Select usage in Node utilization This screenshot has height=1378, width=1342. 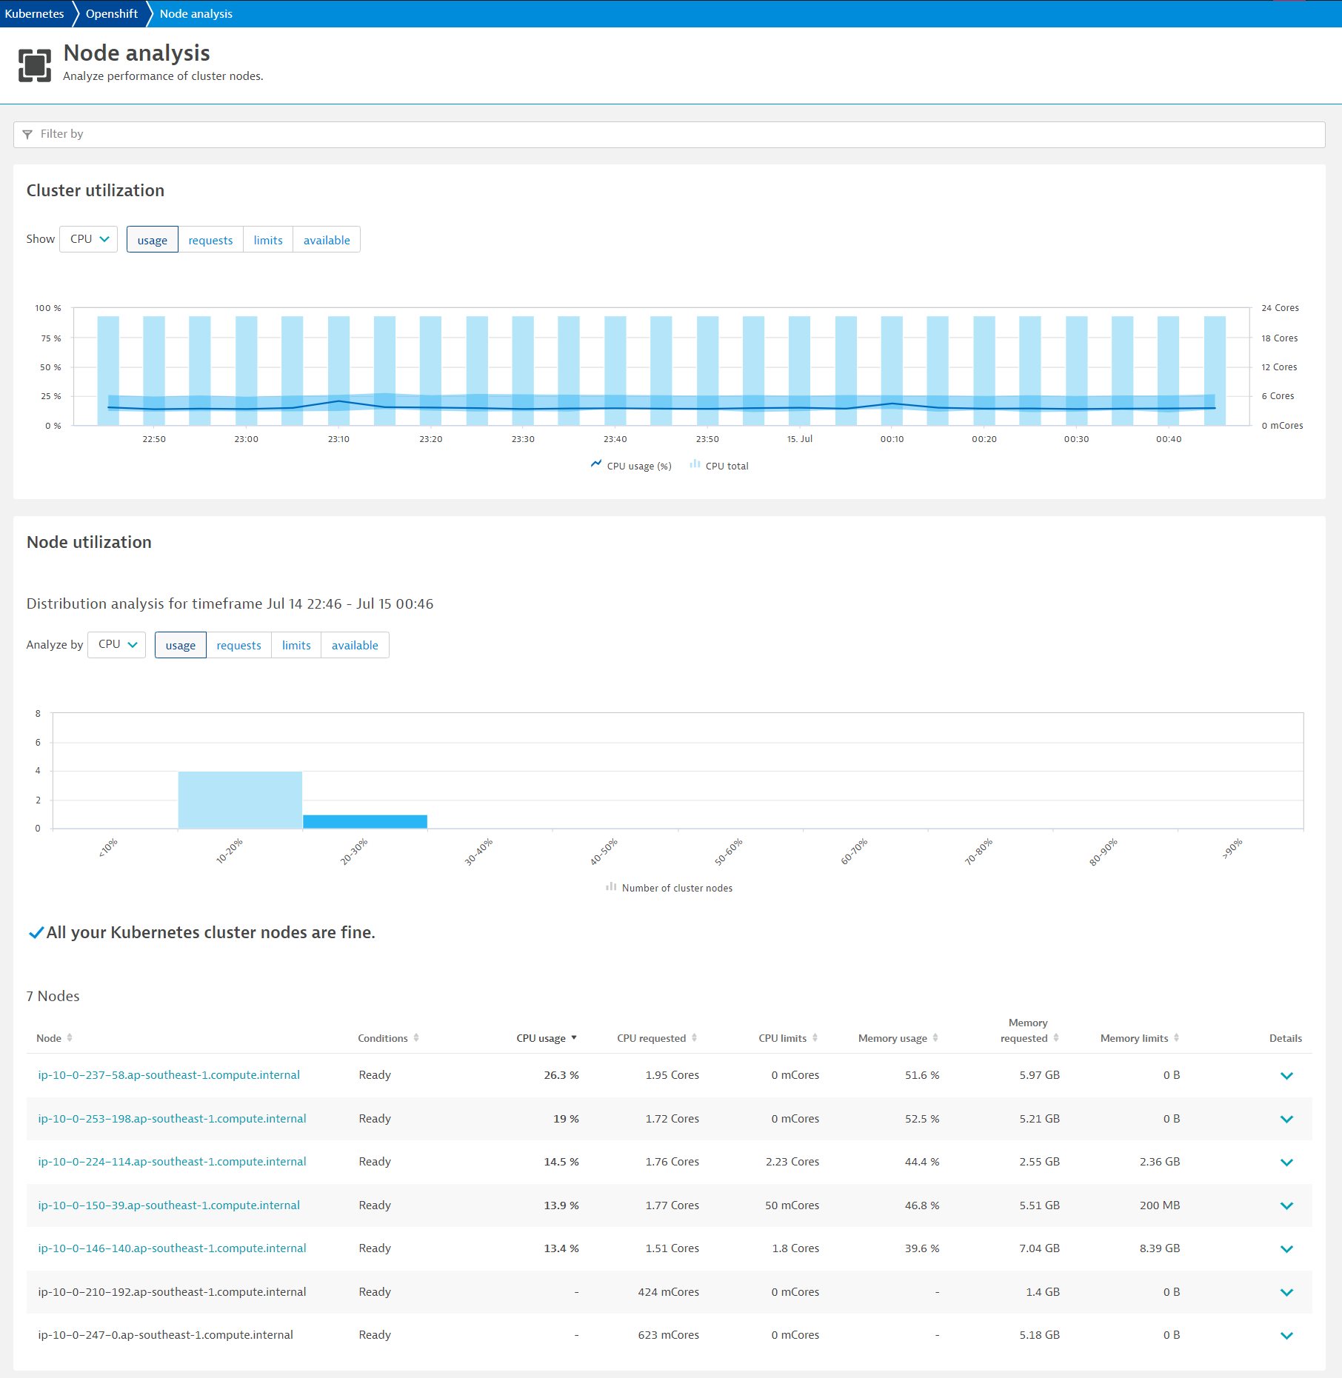pyautogui.click(x=181, y=645)
